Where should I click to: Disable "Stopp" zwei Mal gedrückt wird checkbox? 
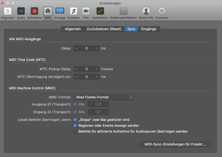(x=75, y=120)
